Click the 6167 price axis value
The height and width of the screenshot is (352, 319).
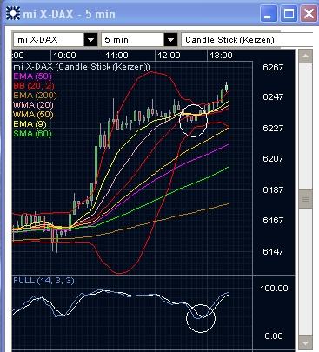coord(273,220)
